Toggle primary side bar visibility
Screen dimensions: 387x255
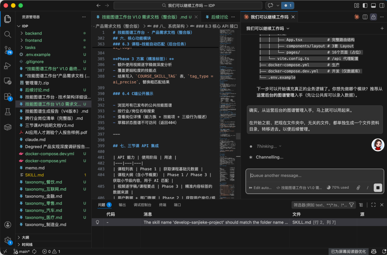click(x=365, y=5)
